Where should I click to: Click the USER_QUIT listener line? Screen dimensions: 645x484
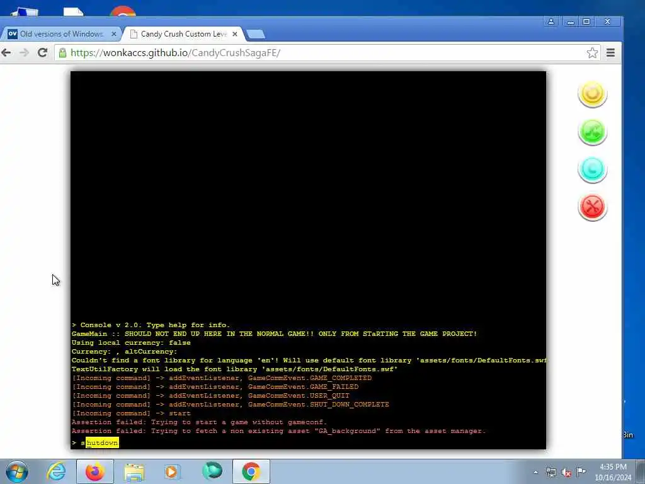coord(210,396)
